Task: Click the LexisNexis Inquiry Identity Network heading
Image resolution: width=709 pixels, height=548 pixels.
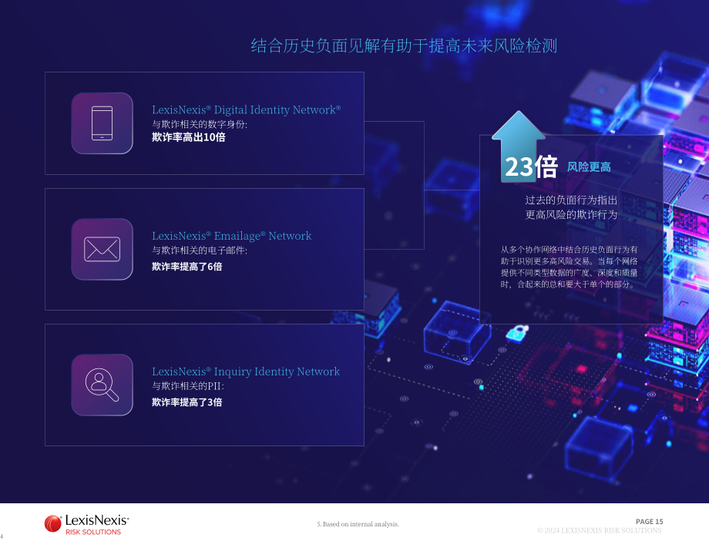Action: pyautogui.click(x=246, y=371)
